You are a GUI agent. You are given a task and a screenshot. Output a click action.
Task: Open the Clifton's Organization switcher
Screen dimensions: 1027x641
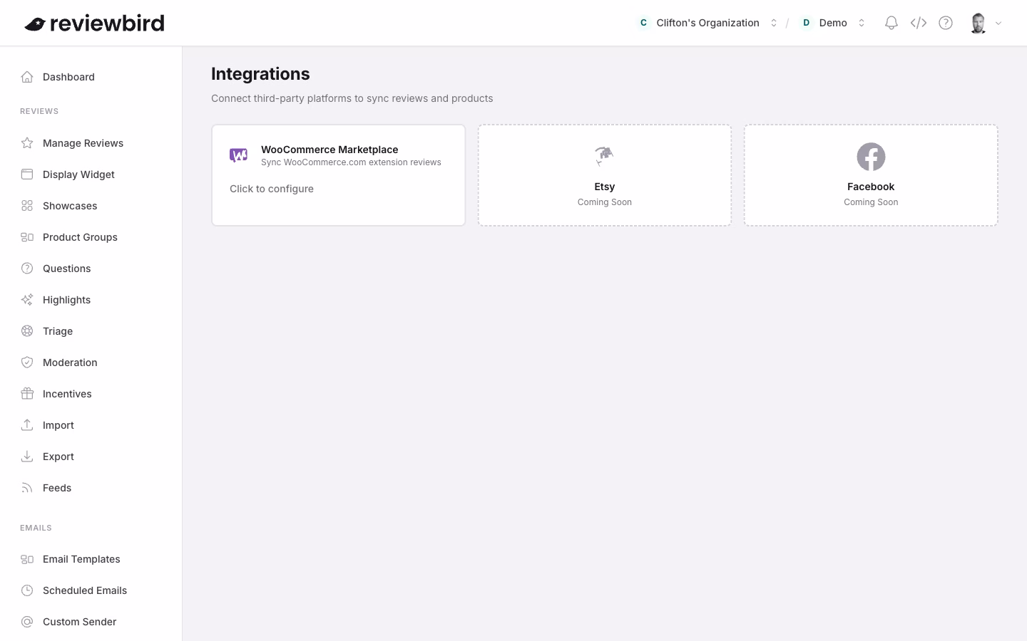(707, 23)
